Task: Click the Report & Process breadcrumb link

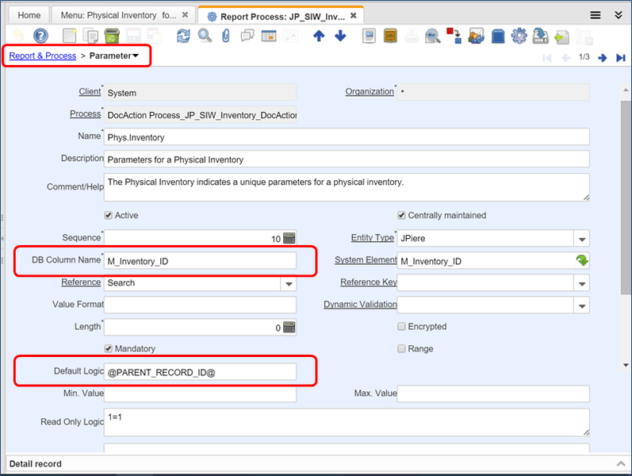Action: pos(43,56)
